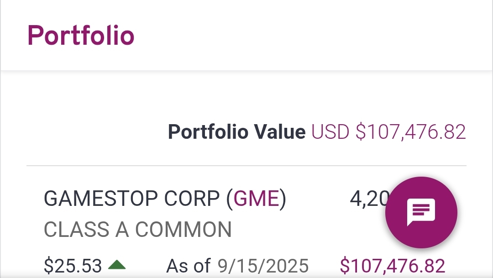The height and width of the screenshot is (278, 493).
Task: Select the portfolio total $107,476.82 at top
Action: coord(411,131)
